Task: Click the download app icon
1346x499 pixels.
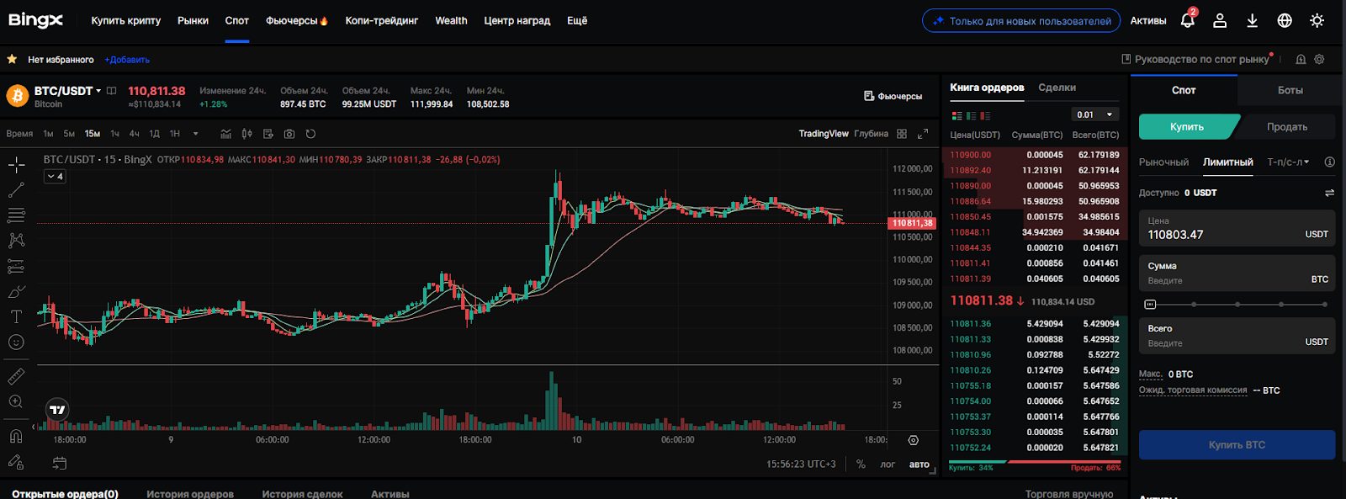Action: tap(1252, 21)
